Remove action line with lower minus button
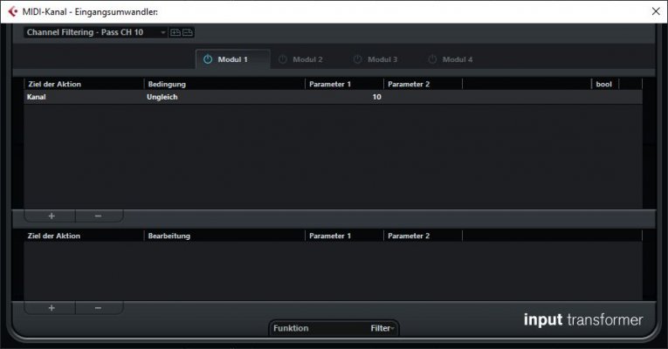Viewport: 668px width, 349px height. click(x=99, y=308)
